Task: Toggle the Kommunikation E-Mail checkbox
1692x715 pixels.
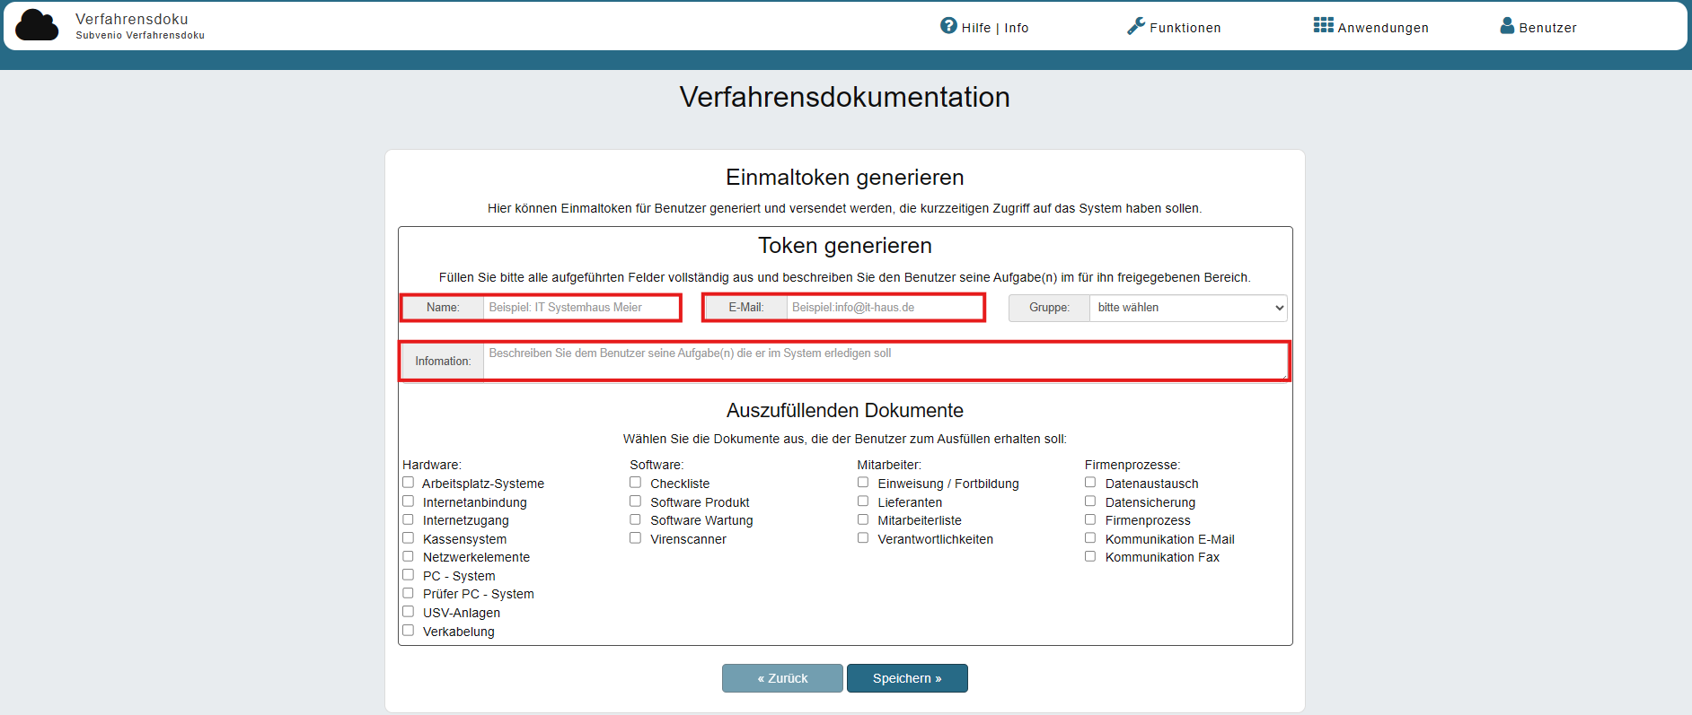Action: point(1090,538)
